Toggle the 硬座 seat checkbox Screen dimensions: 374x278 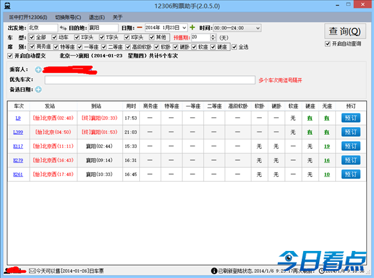tap(213, 47)
